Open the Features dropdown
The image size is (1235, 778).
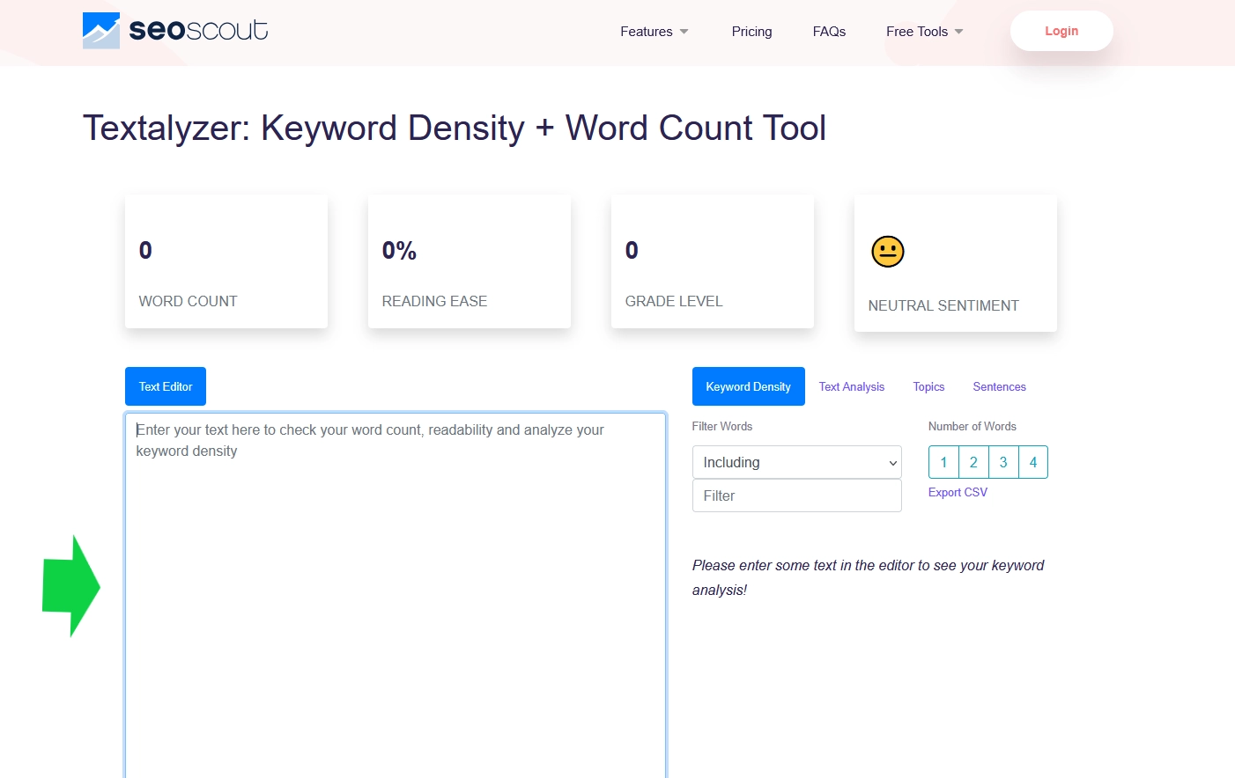tap(653, 31)
